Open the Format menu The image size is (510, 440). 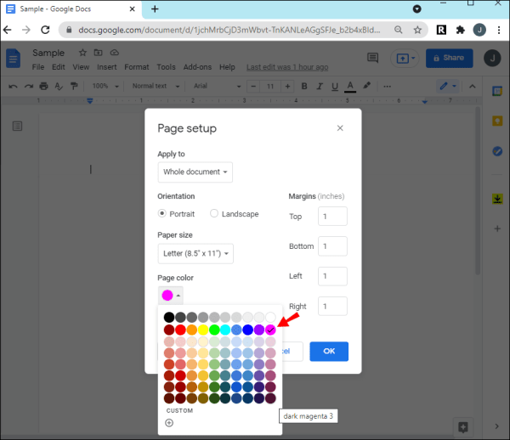pos(136,67)
